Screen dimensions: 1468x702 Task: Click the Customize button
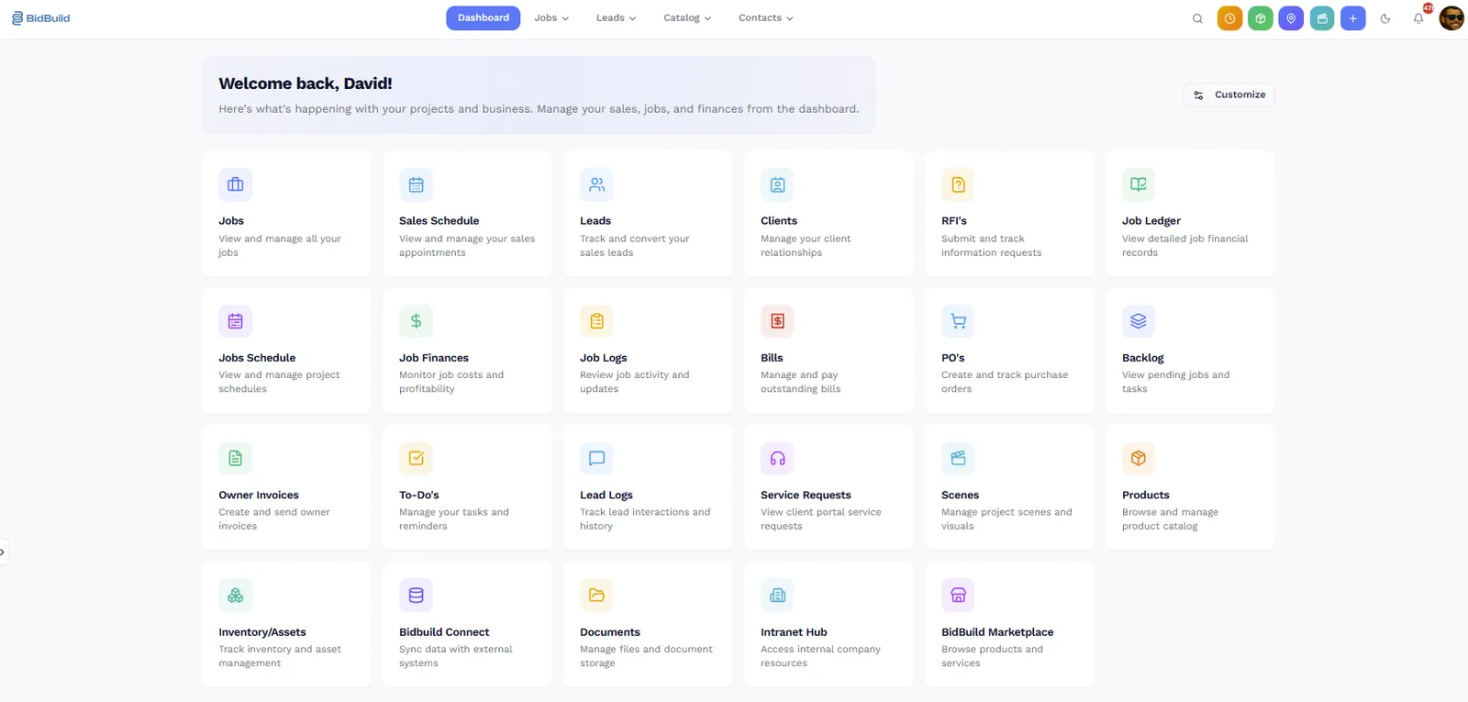[1229, 95]
